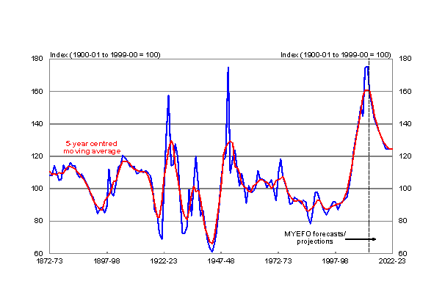Screen dimensions: 445x295
Task: Select the '1897-98' x-axis label
Action: (107, 261)
